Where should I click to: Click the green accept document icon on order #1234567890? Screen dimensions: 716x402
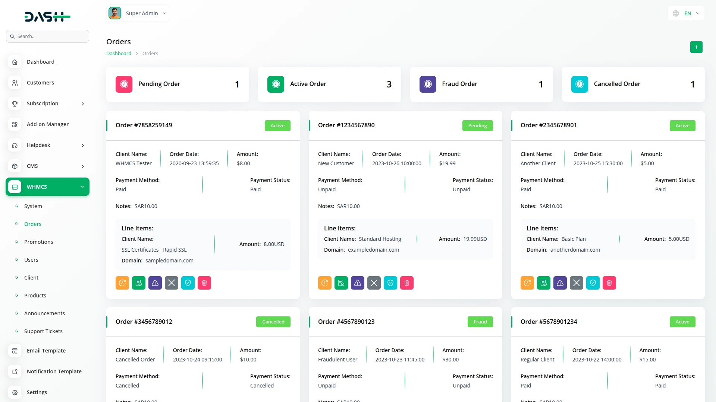341,283
